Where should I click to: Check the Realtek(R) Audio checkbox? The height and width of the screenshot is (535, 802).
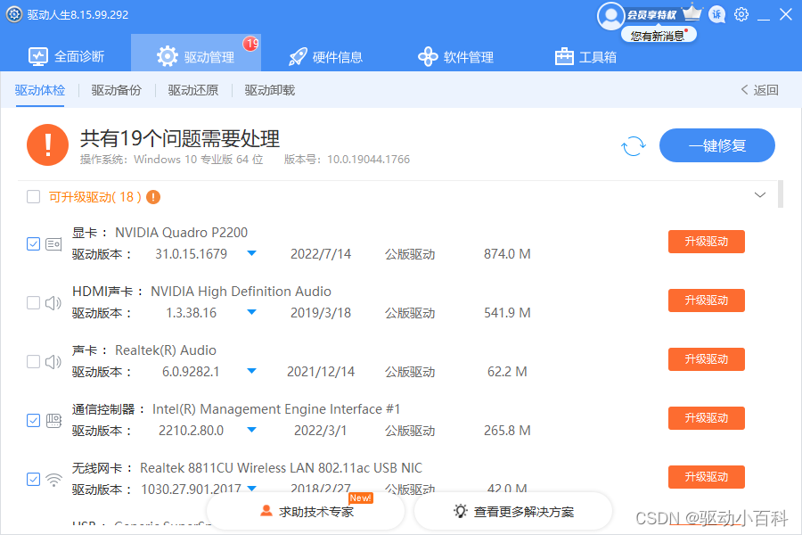[33, 361]
